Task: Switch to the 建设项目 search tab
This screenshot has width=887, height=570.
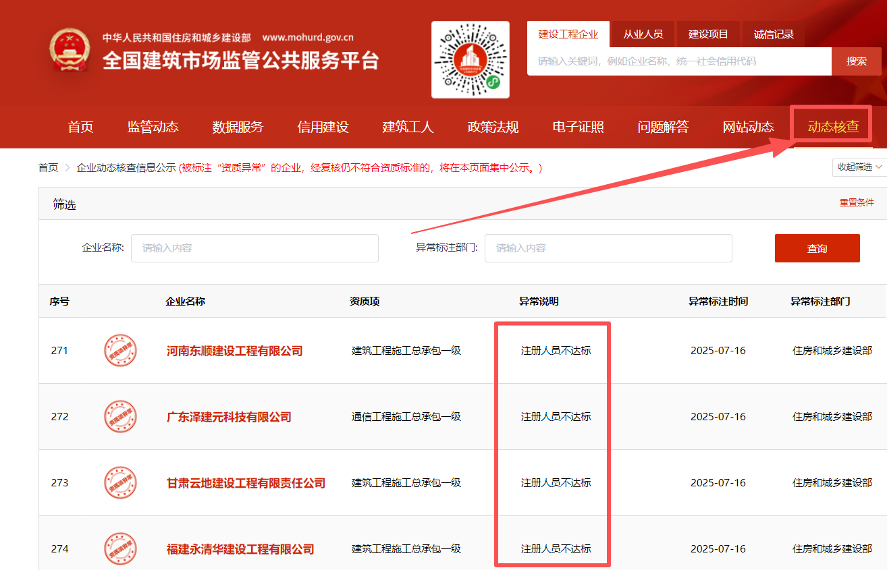Action: (708, 34)
